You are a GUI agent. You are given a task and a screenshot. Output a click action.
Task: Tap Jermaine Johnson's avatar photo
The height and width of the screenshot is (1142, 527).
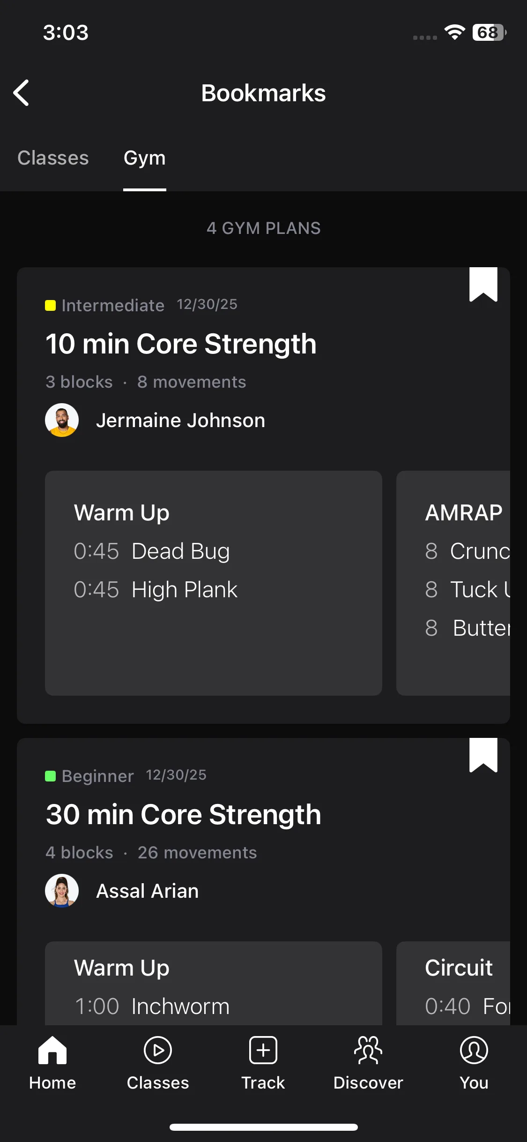point(62,420)
